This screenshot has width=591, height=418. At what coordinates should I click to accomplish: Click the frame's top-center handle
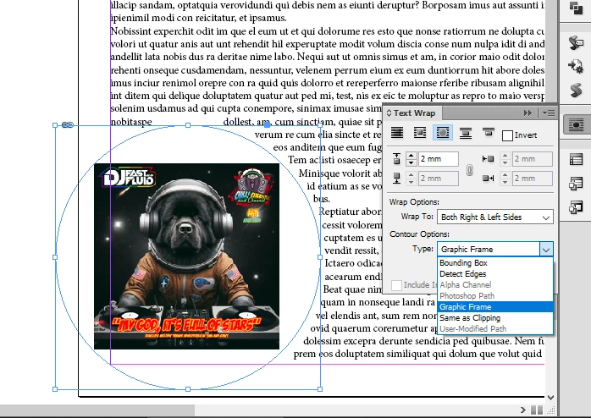click(188, 125)
